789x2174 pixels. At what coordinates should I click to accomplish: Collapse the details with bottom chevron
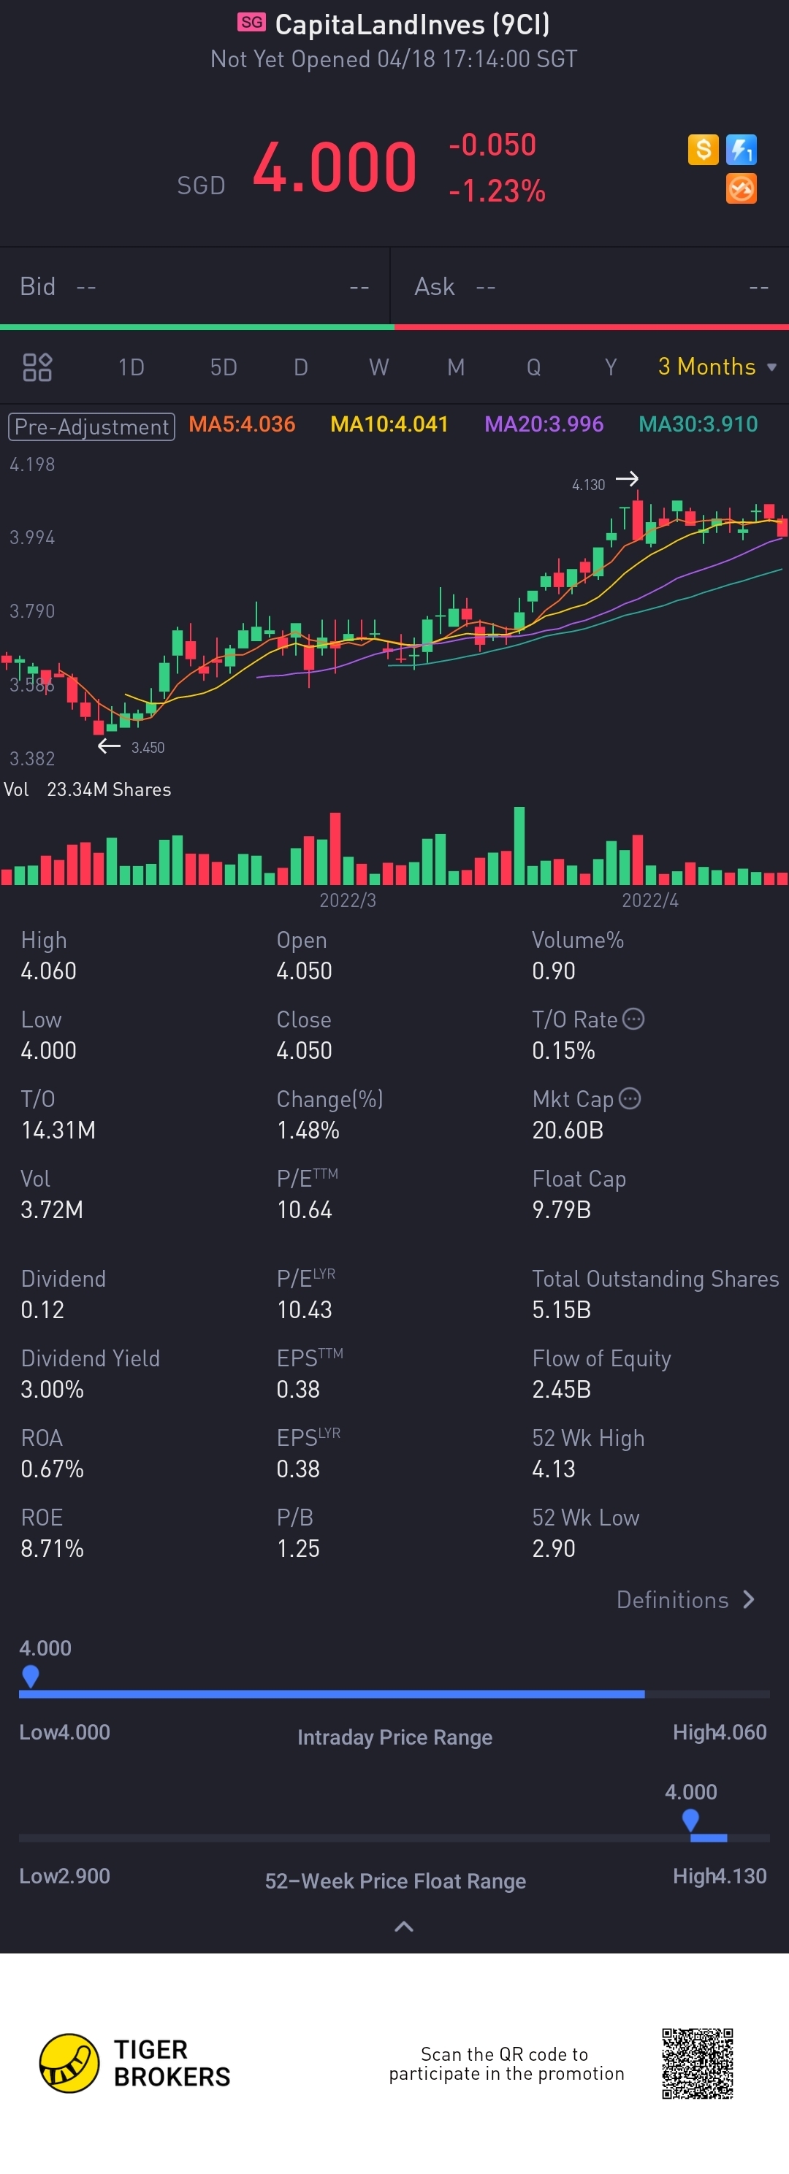[404, 1926]
